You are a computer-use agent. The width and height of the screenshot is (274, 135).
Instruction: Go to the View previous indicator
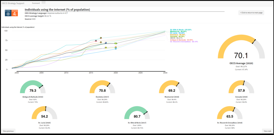point(8,131)
